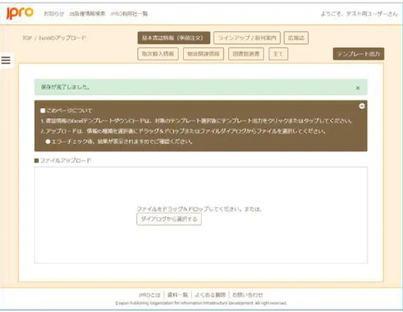Go to TOP breadcrumb link

(27, 38)
